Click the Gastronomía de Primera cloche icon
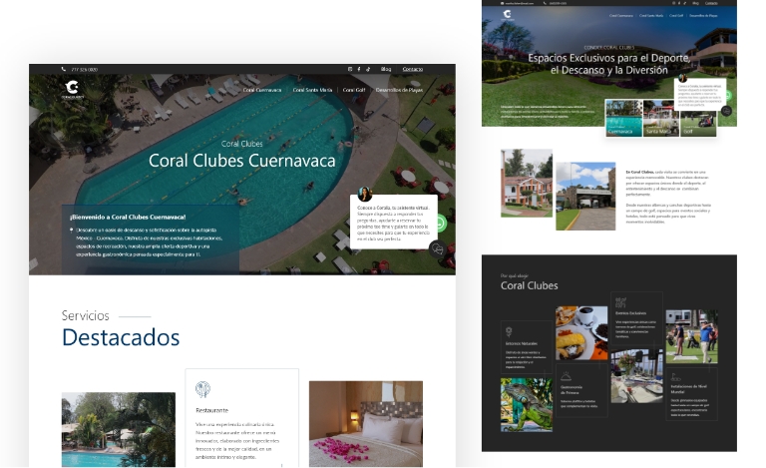Viewport: 766px width, 468px height. tap(566, 376)
